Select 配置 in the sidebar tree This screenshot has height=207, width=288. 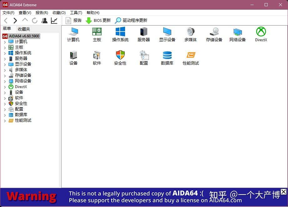point(16,109)
